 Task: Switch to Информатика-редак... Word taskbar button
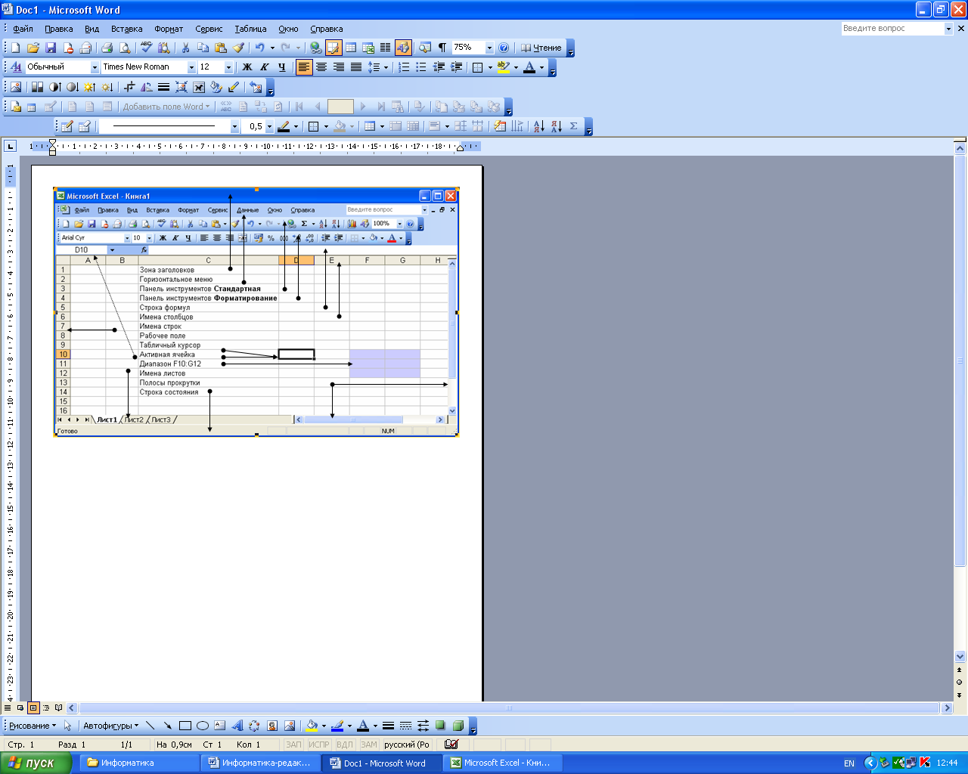[x=262, y=763]
